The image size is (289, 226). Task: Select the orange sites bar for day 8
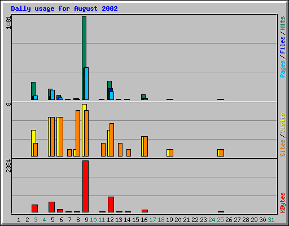(x=78, y=133)
